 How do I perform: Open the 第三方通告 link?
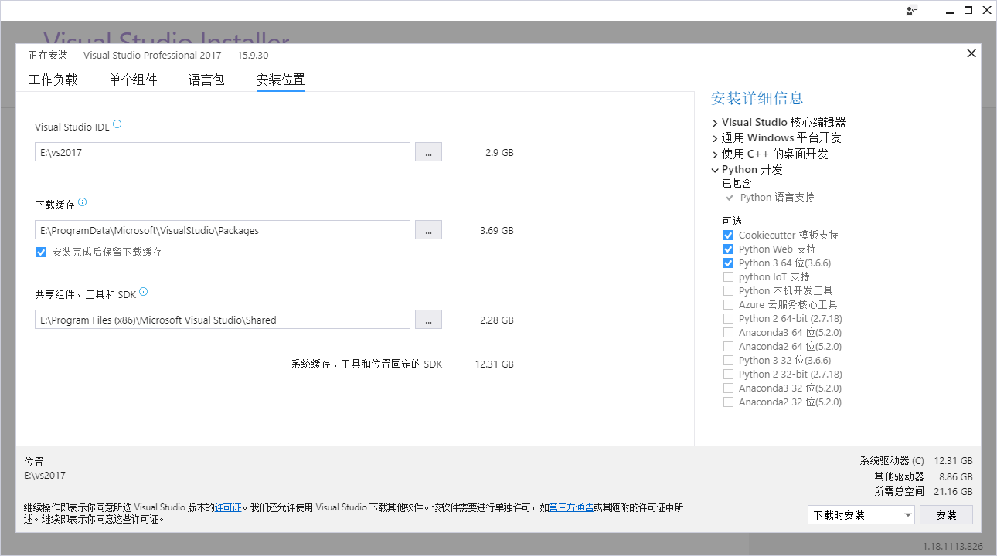pos(571,507)
